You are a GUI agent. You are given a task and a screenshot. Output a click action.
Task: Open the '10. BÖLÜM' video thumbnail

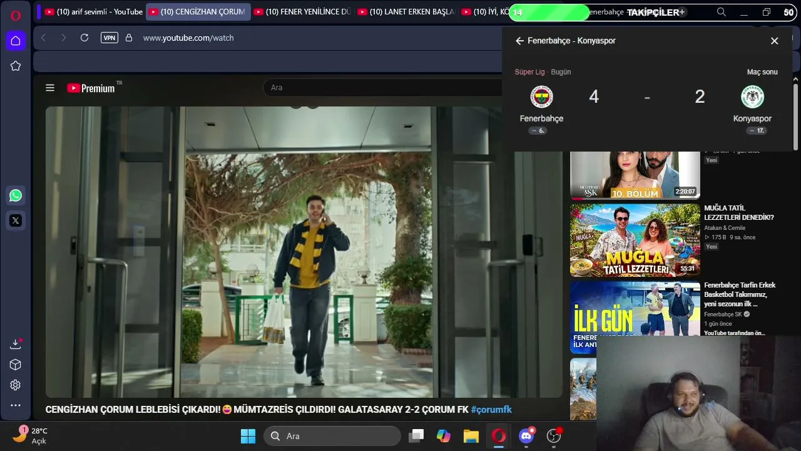635,175
